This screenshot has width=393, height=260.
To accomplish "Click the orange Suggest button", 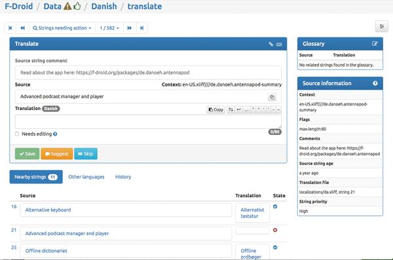I will coord(57,154).
